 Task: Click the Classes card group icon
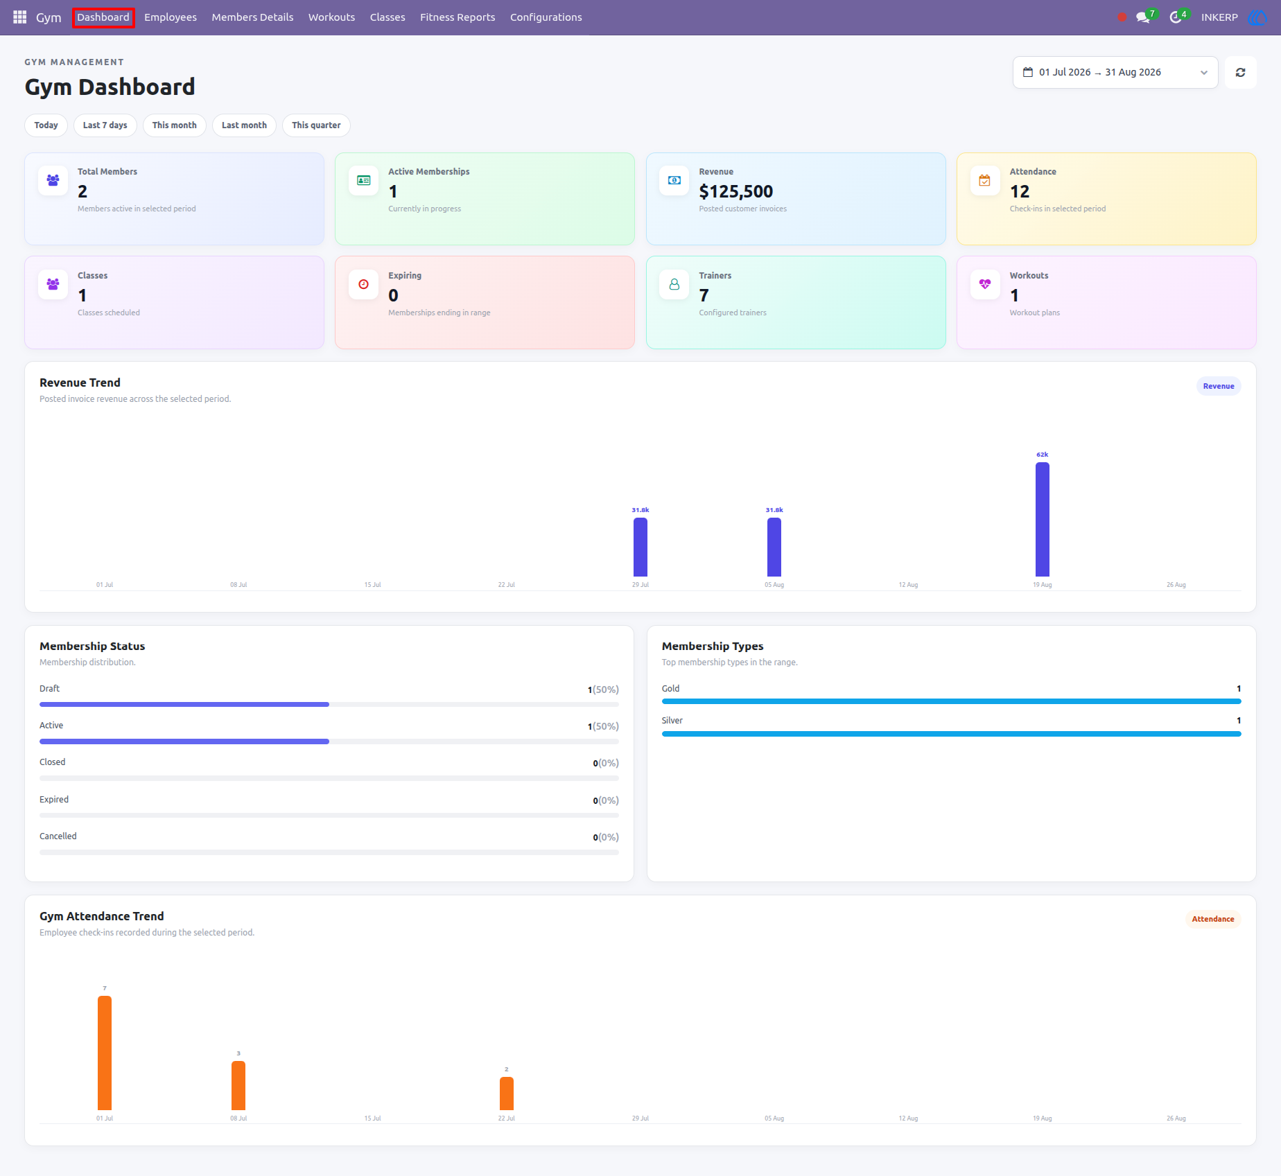click(53, 284)
